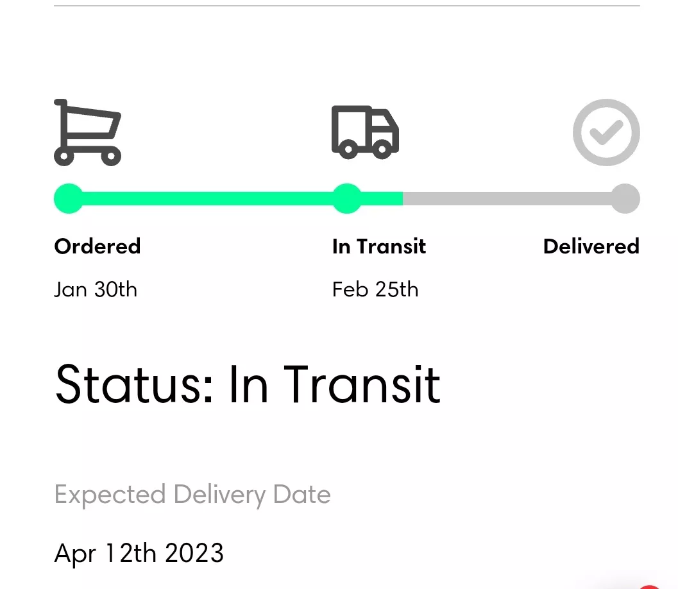678x589 pixels.
Task: Click the gray unfilled portion of progress bar
Action: pyautogui.click(x=507, y=198)
